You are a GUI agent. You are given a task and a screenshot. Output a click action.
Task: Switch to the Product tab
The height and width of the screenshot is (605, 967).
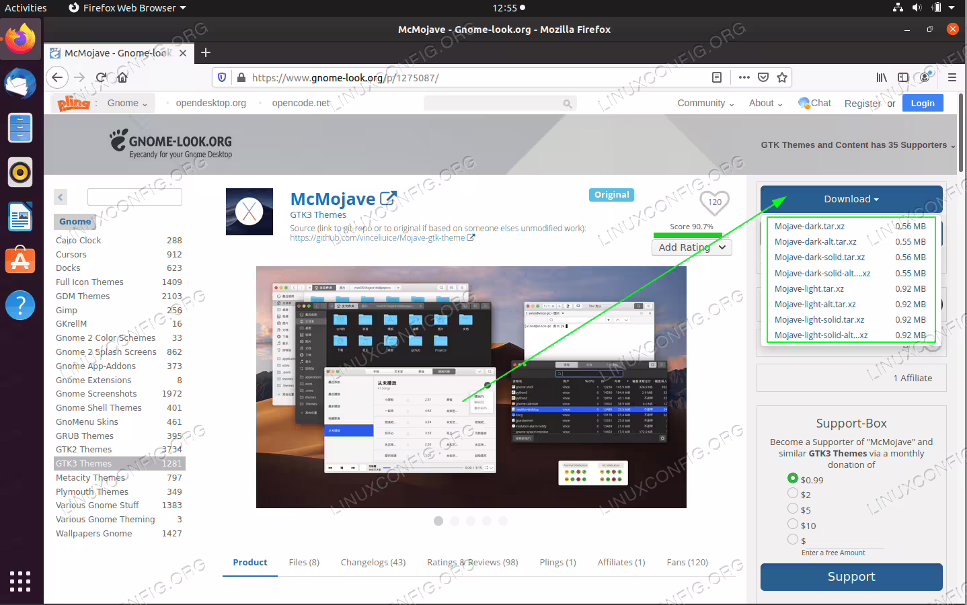point(250,563)
